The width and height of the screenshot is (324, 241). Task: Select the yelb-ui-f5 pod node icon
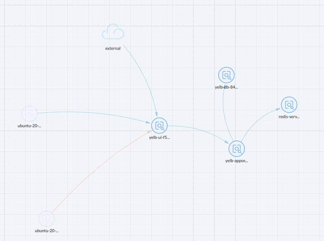[x=159, y=125]
